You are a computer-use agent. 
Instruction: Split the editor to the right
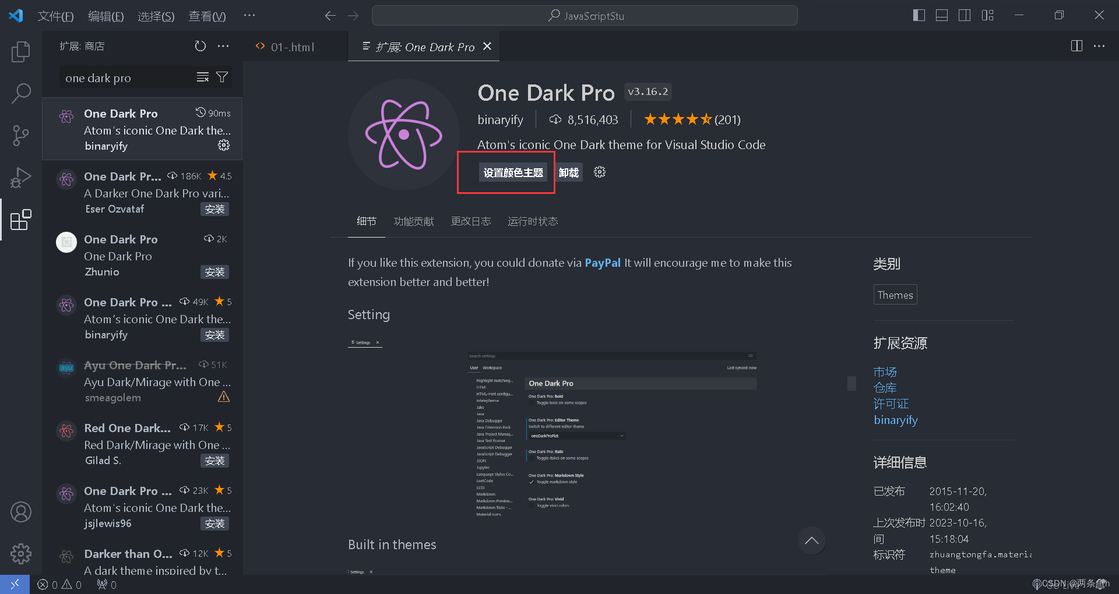pyautogui.click(x=1076, y=46)
